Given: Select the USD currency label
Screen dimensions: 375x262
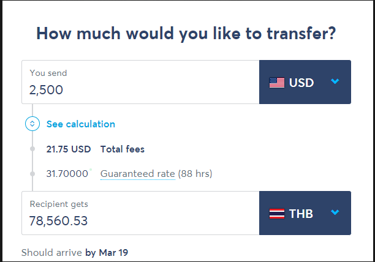Looking at the screenshot, I should [x=301, y=83].
